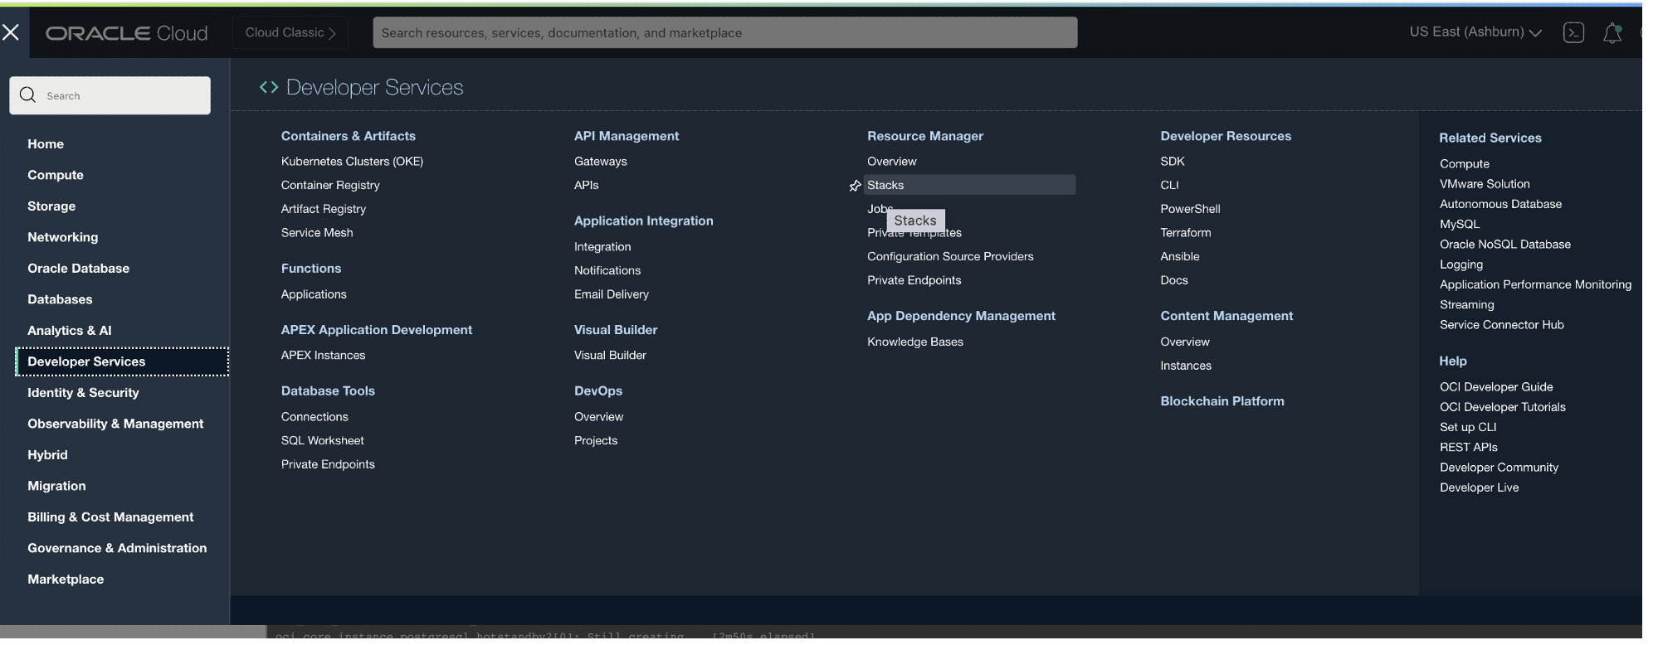
Task: Focus the top resource search bar
Action: (725, 32)
